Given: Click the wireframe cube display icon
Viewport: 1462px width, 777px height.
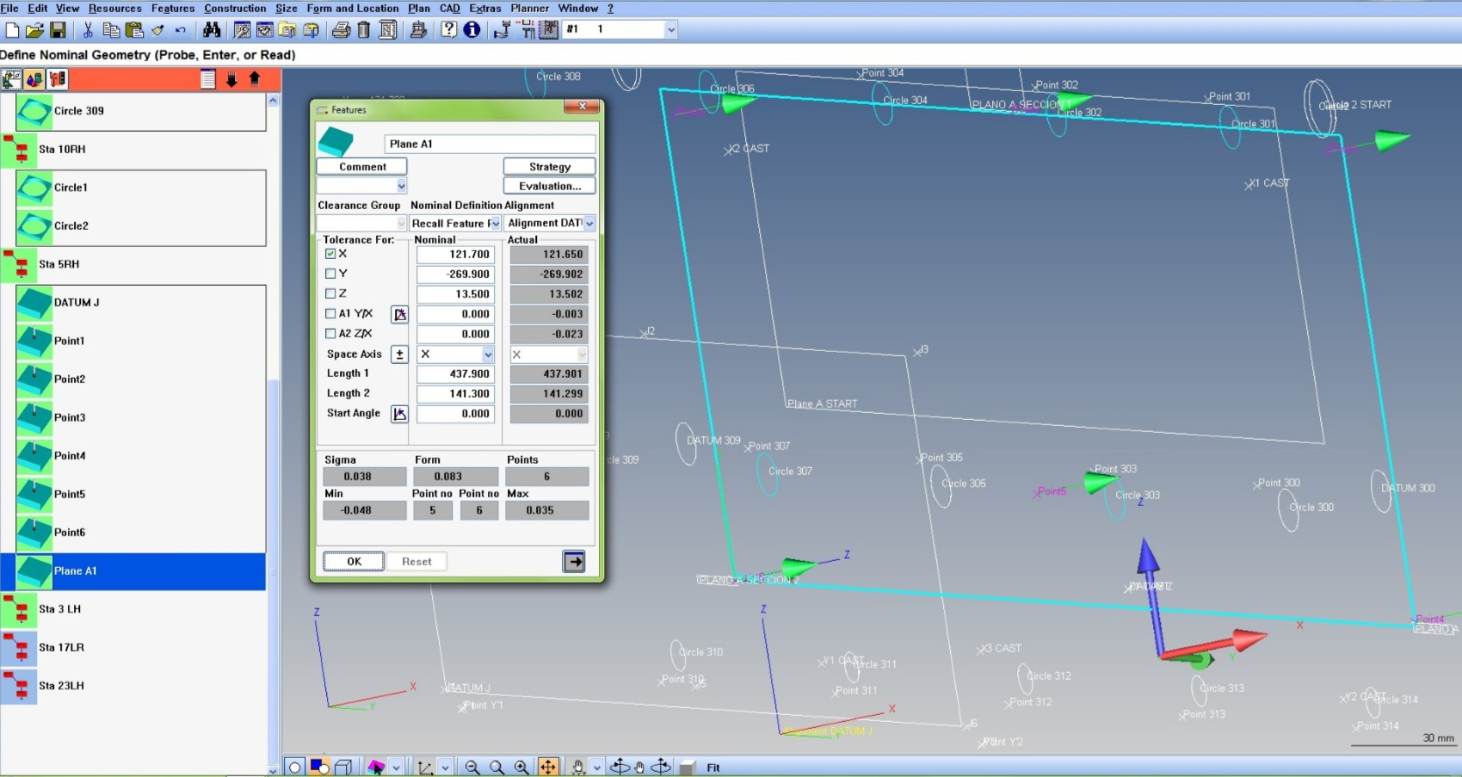Looking at the screenshot, I should pos(342,766).
